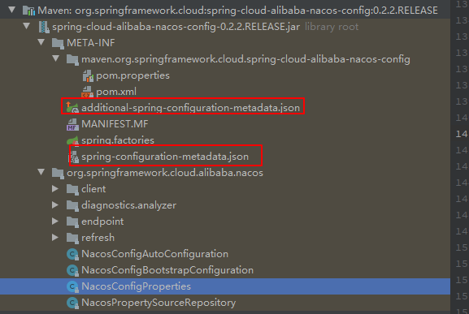Click the Maven library icon
The image size is (469, 314).
coord(29,11)
